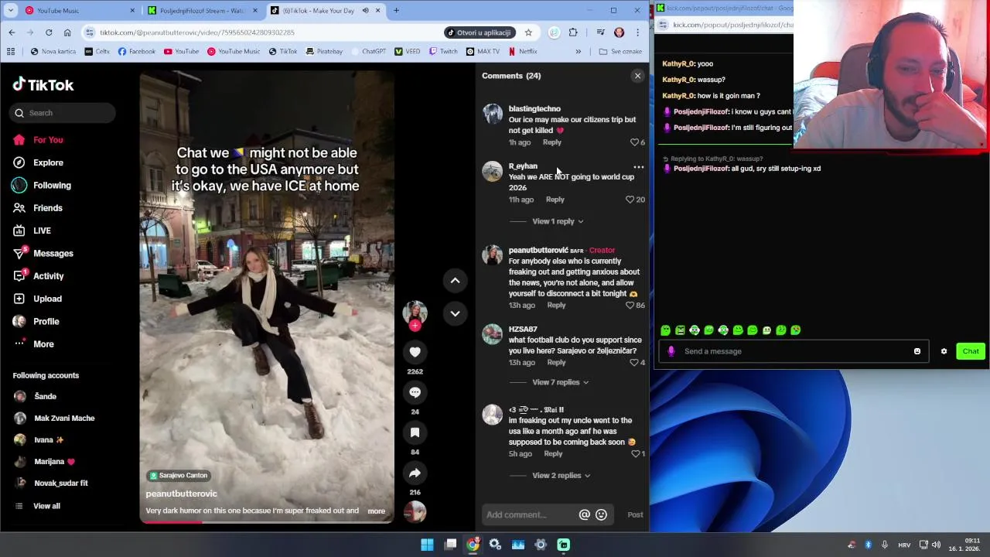
Task: Click TikTok search field
Action: [63, 113]
